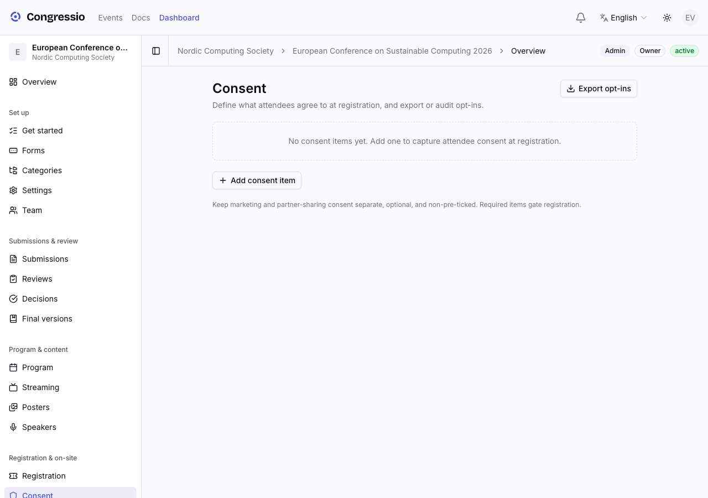This screenshot has width=708, height=498.
Task: Click the Submissions document icon
Action: pos(13,259)
